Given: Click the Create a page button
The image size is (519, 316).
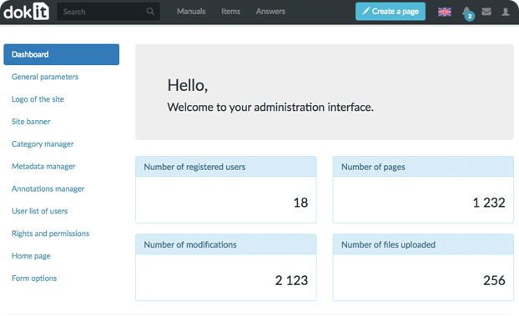Looking at the screenshot, I should pyautogui.click(x=391, y=12).
